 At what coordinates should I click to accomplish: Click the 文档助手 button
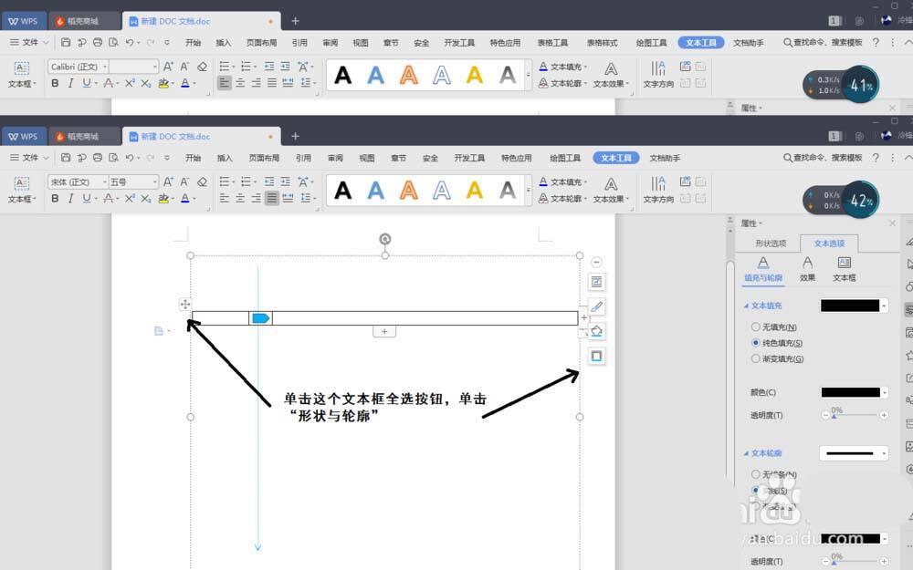click(x=664, y=157)
